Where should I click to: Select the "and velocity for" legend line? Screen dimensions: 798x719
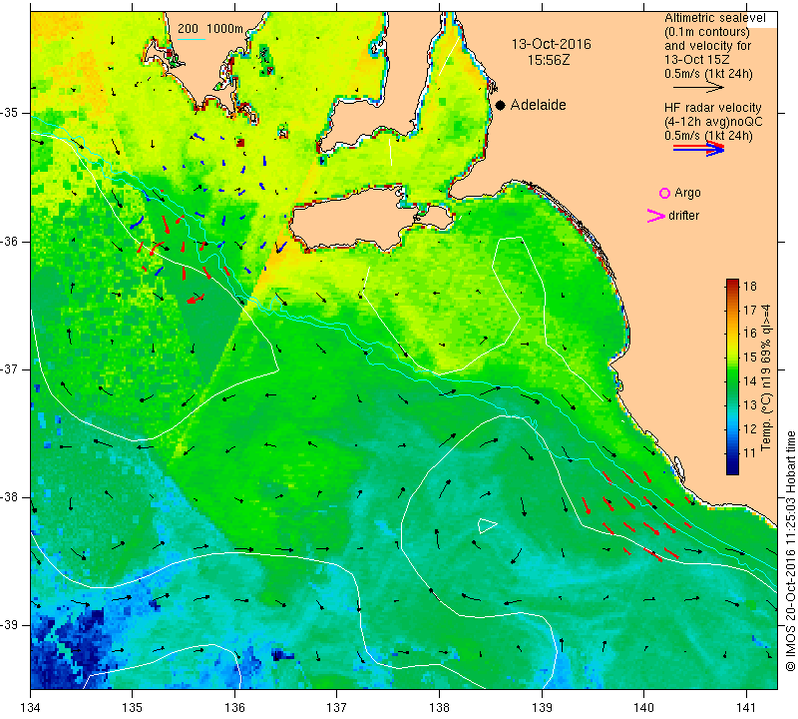tap(708, 46)
